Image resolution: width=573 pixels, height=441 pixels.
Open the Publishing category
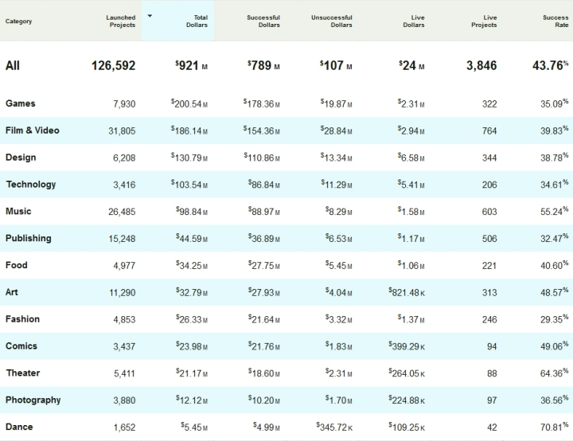coord(28,239)
